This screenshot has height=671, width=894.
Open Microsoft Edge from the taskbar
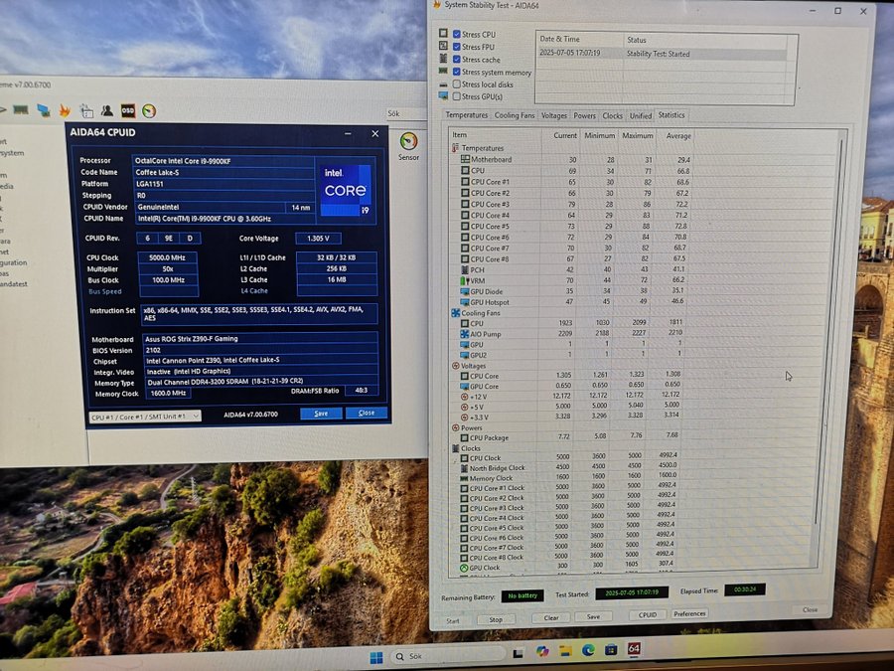pos(588,650)
